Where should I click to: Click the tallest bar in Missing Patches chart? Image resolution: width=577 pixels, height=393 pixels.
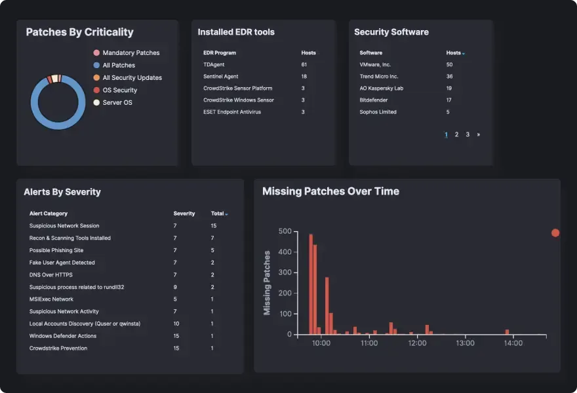pyautogui.click(x=311, y=284)
